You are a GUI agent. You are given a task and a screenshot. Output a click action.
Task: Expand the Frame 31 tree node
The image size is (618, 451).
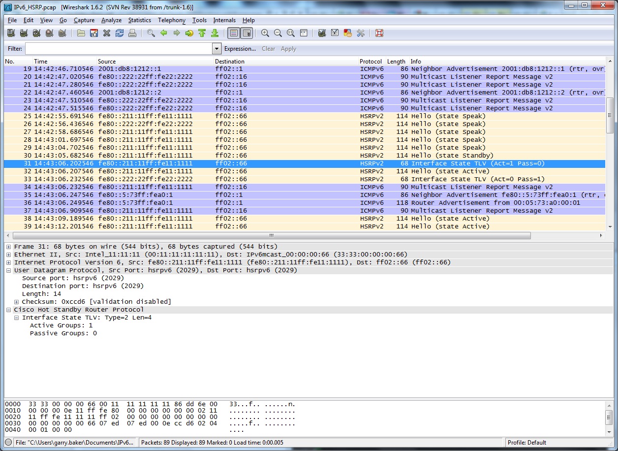tap(9, 247)
